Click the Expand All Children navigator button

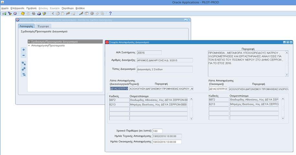[x=24, y=64]
